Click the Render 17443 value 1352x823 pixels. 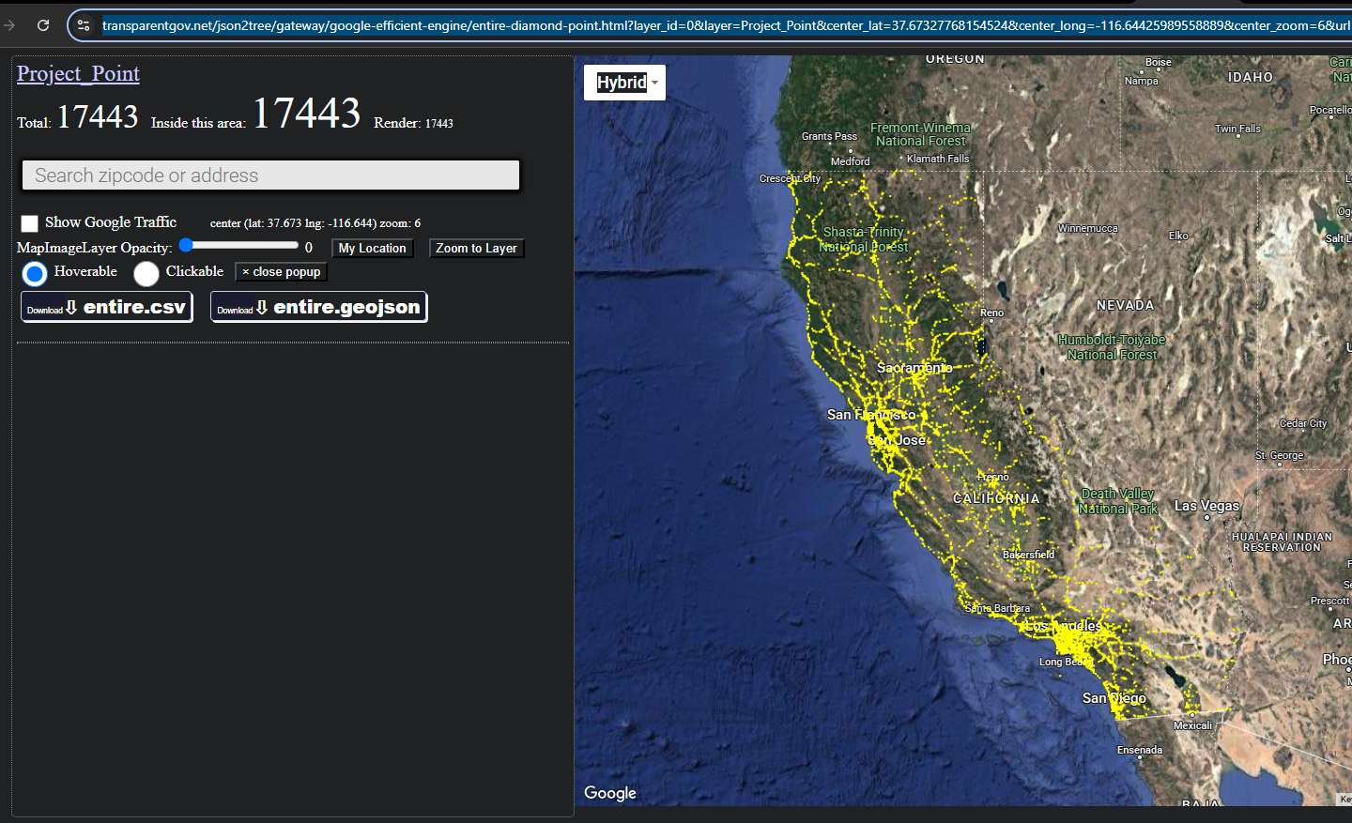click(x=438, y=124)
